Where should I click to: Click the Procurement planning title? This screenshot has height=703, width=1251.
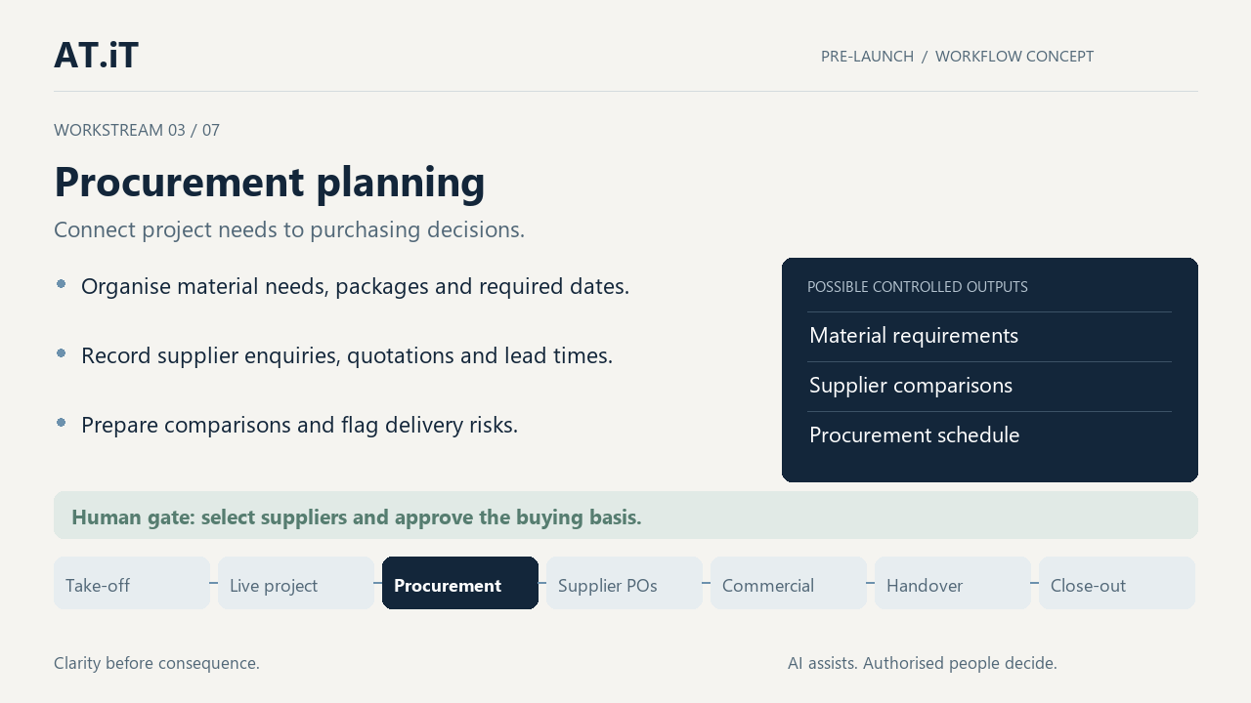click(270, 182)
